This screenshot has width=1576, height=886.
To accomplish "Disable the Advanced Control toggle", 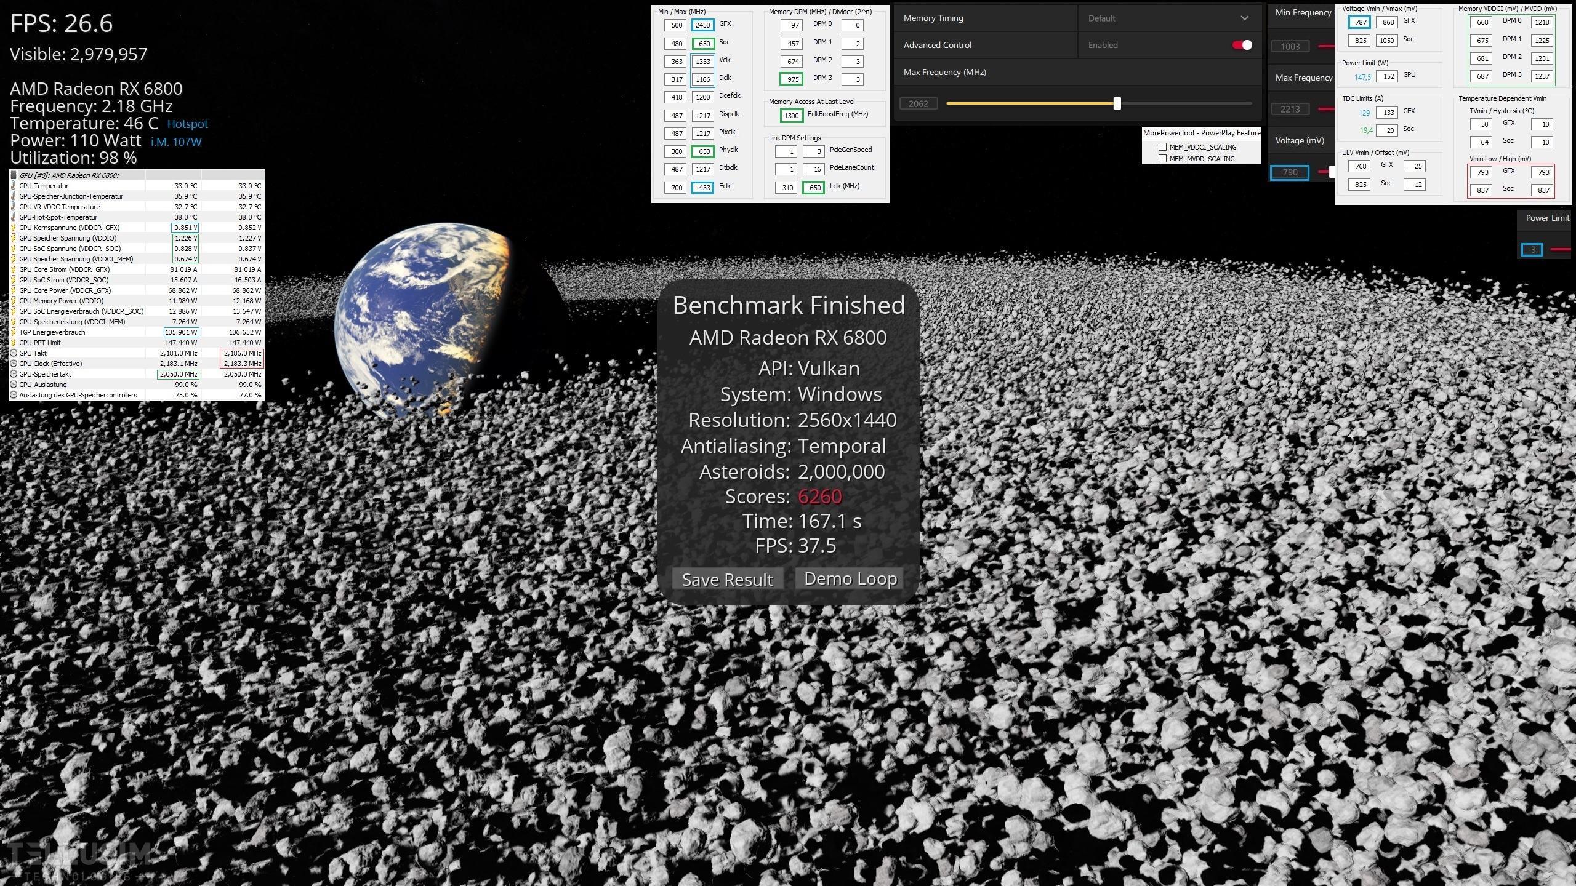I will coord(1242,45).
